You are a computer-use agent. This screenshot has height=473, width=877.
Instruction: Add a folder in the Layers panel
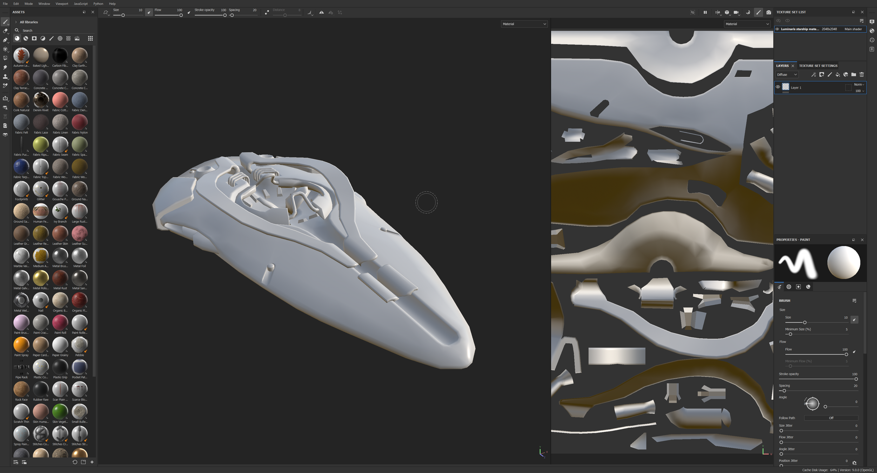click(x=853, y=75)
